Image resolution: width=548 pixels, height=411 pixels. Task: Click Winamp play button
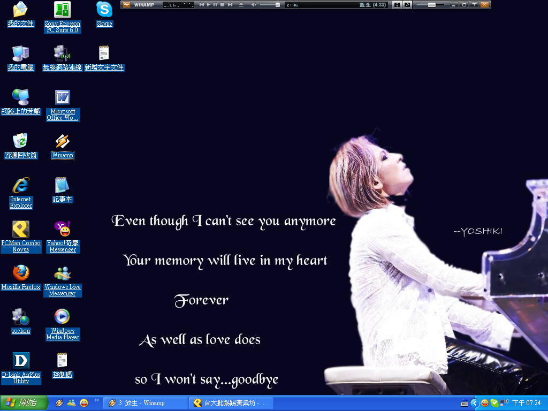(x=209, y=4)
